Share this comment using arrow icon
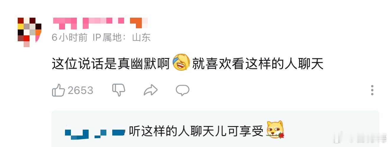 [150, 90]
